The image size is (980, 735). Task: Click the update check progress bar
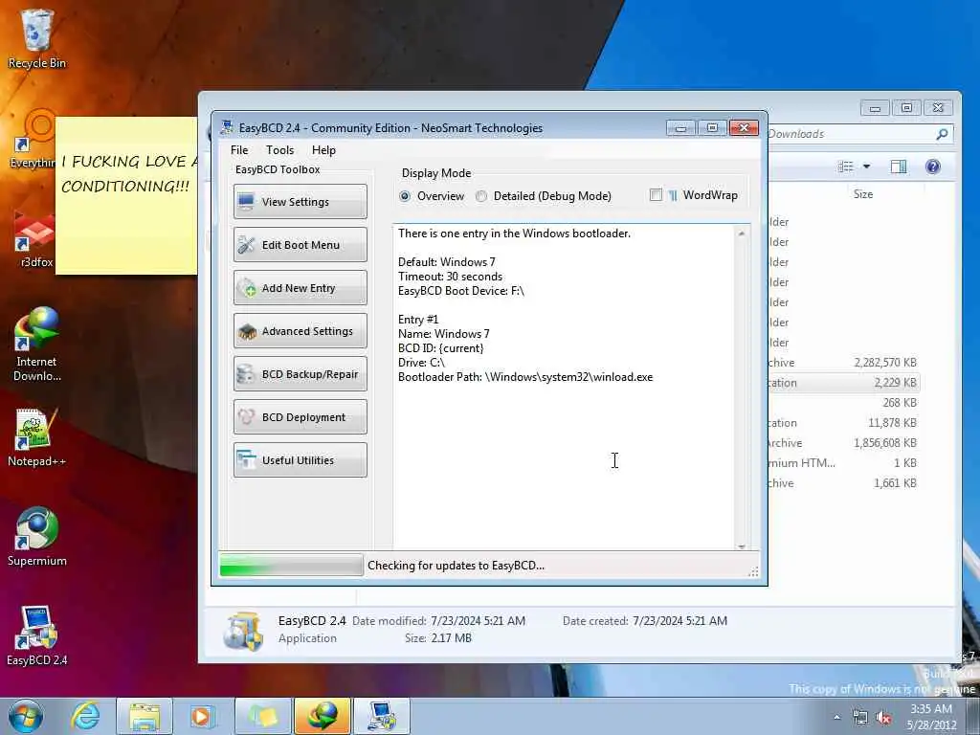(291, 565)
